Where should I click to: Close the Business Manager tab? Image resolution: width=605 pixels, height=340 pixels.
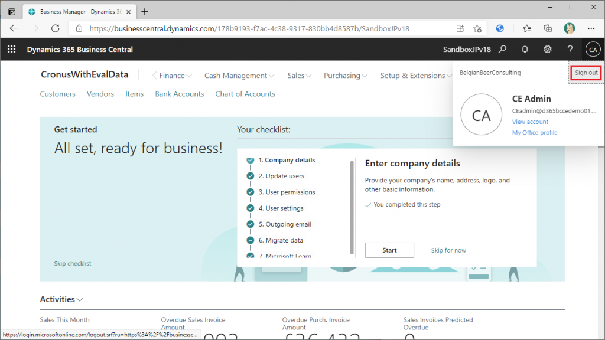click(x=128, y=12)
